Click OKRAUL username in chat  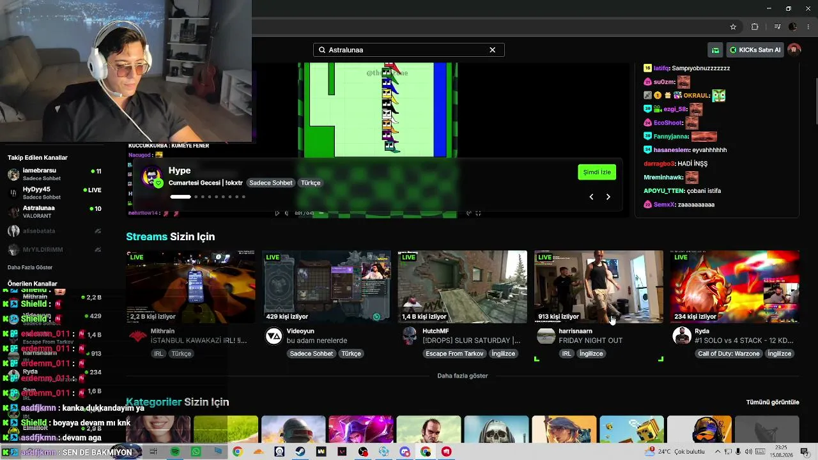[x=697, y=96]
